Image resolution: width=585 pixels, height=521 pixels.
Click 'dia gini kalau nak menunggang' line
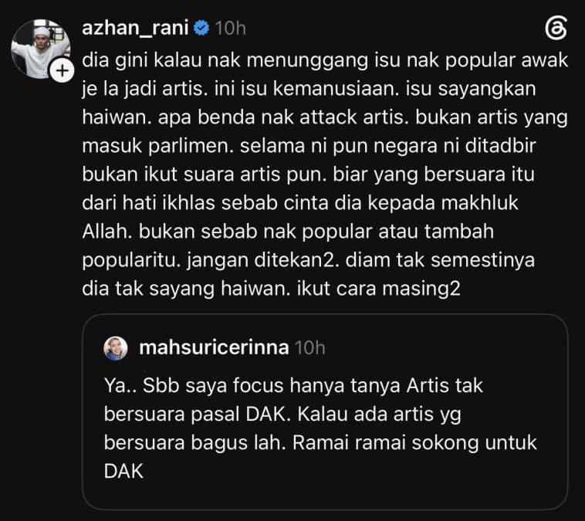[225, 61]
